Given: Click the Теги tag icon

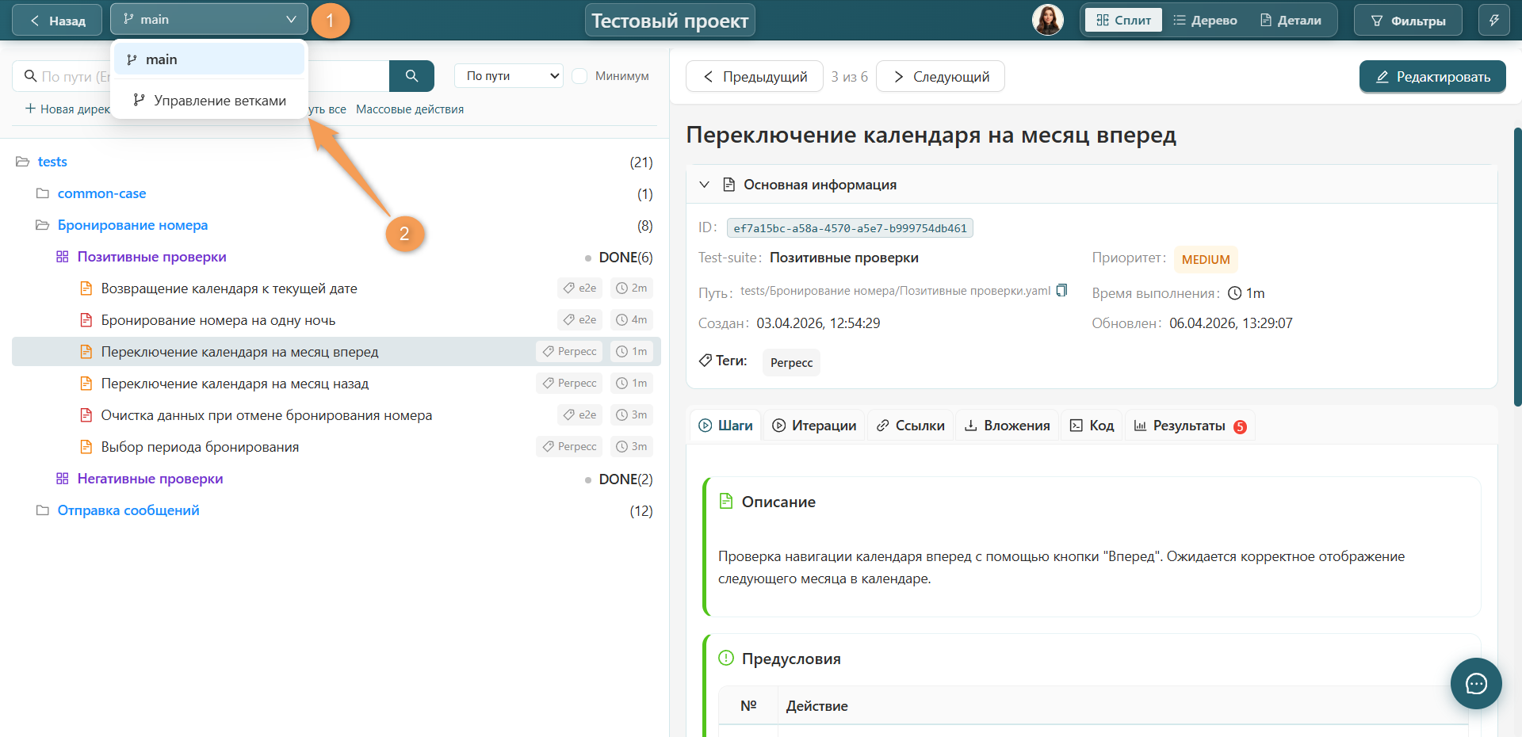Looking at the screenshot, I should pos(705,361).
